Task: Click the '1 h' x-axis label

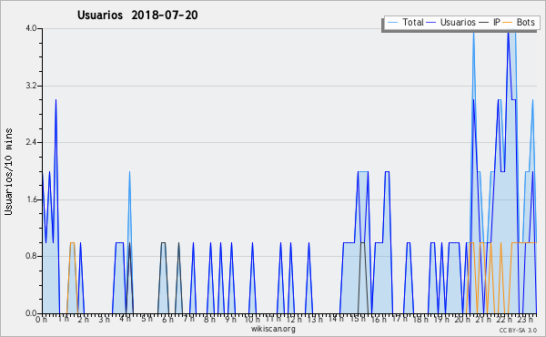Action: pos(64,318)
